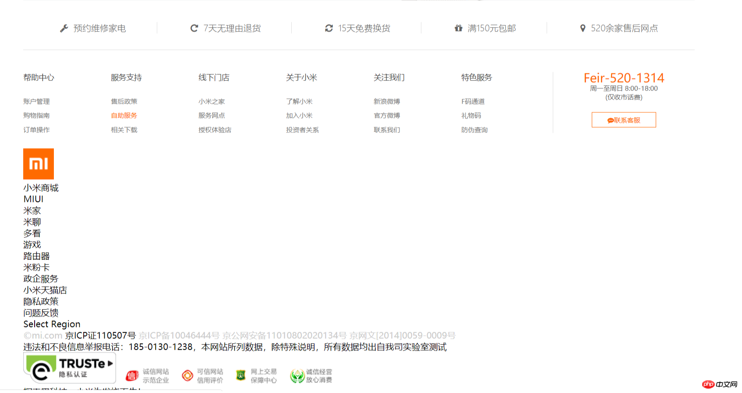The height and width of the screenshot is (393, 742).
Task: Click the 特色服务 column heading
Action: point(477,78)
